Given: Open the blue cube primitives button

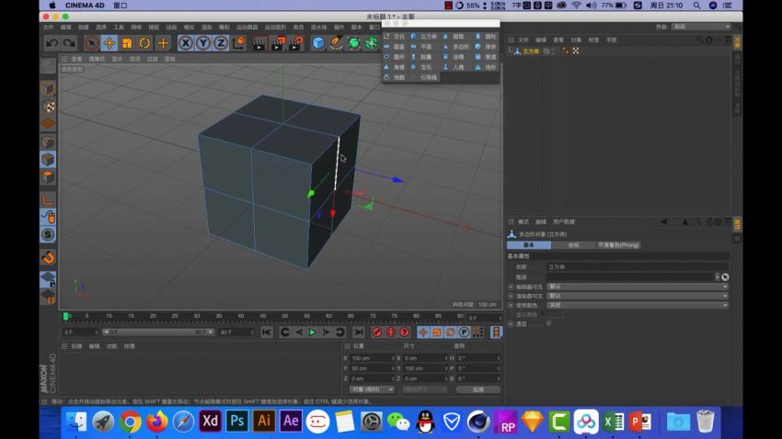Looking at the screenshot, I should [318, 43].
